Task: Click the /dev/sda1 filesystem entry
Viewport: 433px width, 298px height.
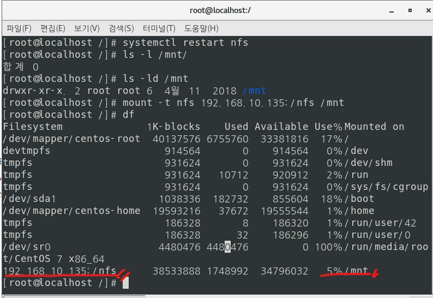Action: tap(29, 199)
